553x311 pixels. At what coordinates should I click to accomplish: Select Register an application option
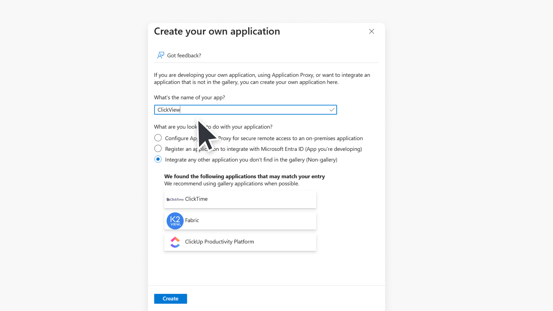pos(158,148)
